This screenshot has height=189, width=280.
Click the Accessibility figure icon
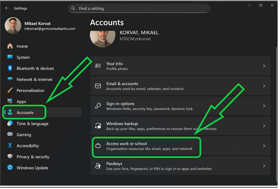point(10,145)
